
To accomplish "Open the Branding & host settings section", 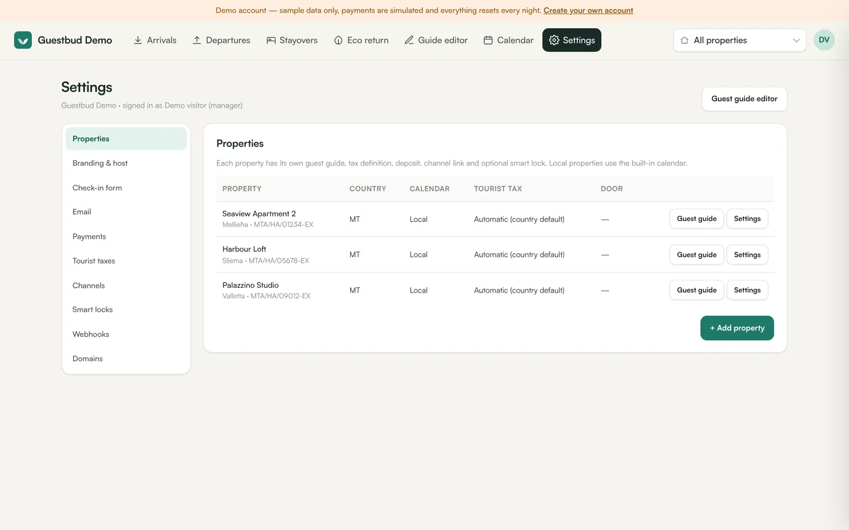I will tap(126, 163).
